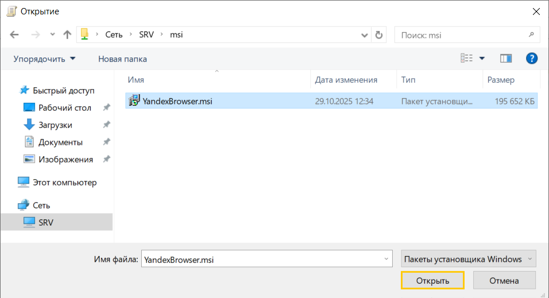Open the view options dropdown arrow
Image resolution: width=549 pixels, height=298 pixels.
[x=482, y=59]
